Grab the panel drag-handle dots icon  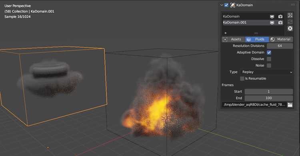coord(293,5)
